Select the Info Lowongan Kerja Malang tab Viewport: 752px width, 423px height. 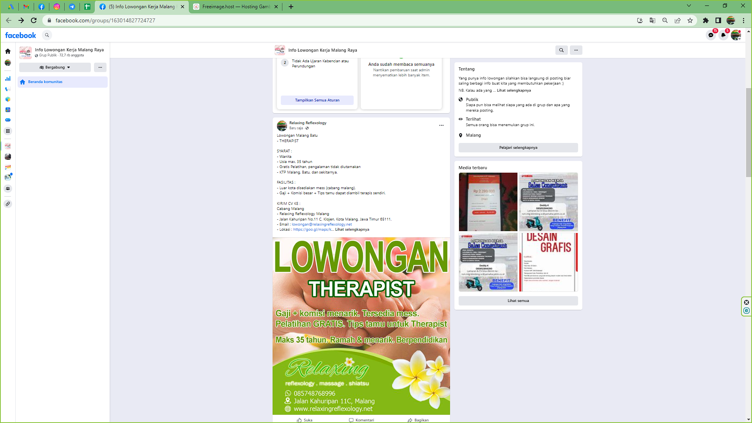point(142,7)
